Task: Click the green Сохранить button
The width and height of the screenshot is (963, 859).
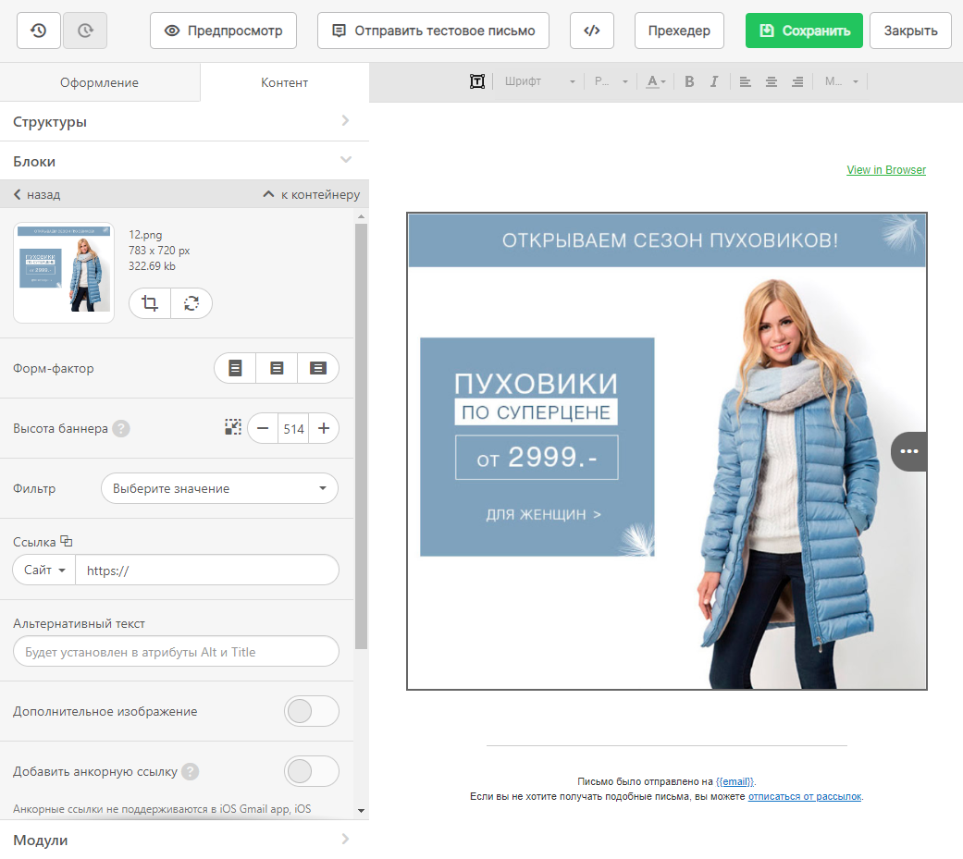Action: (x=804, y=31)
